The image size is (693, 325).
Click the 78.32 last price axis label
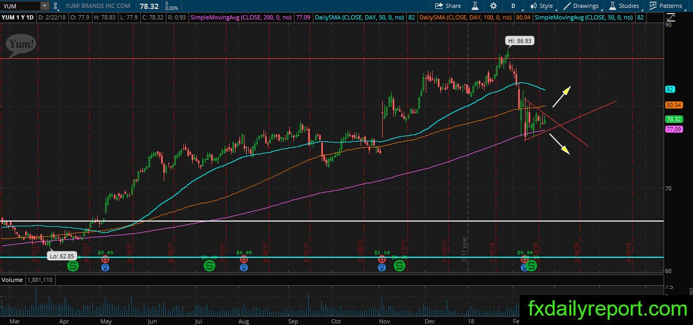point(673,119)
